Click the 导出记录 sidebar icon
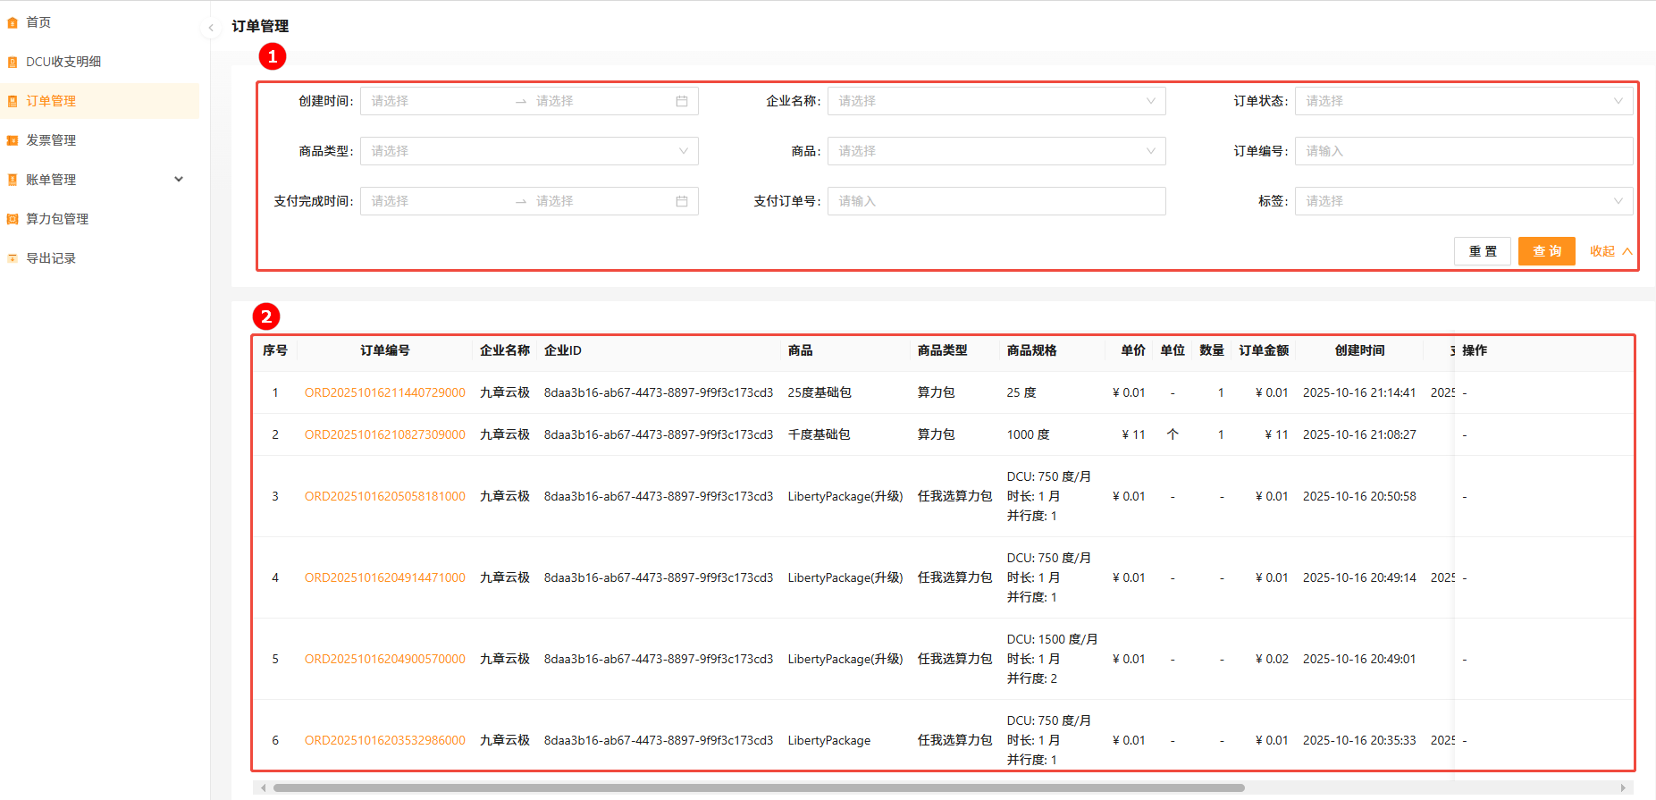The image size is (1656, 800). pos(13,258)
